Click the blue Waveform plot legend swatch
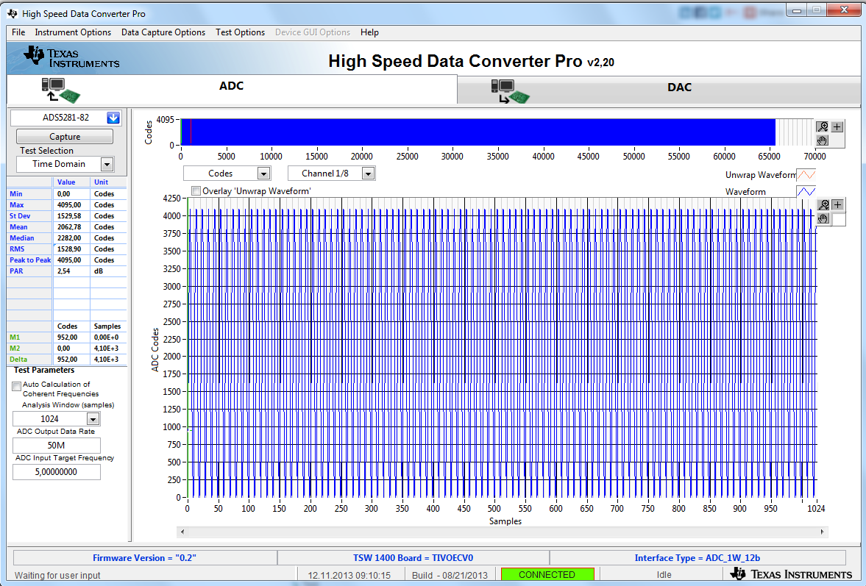 pyautogui.click(x=806, y=191)
